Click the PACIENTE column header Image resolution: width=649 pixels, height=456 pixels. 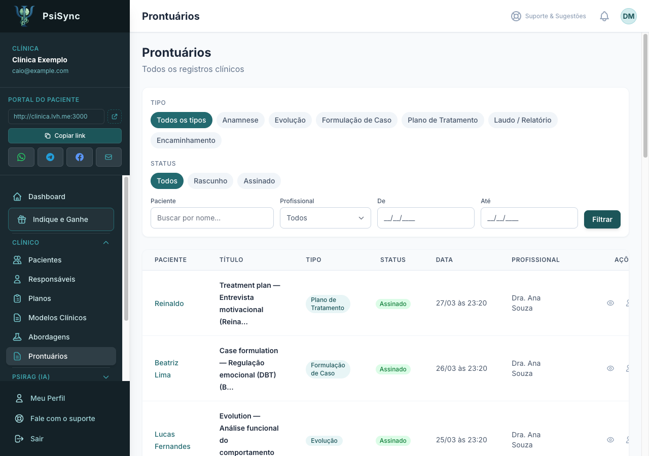(170, 260)
